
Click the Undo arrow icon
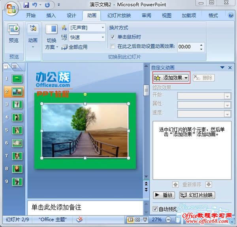point(35,5)
